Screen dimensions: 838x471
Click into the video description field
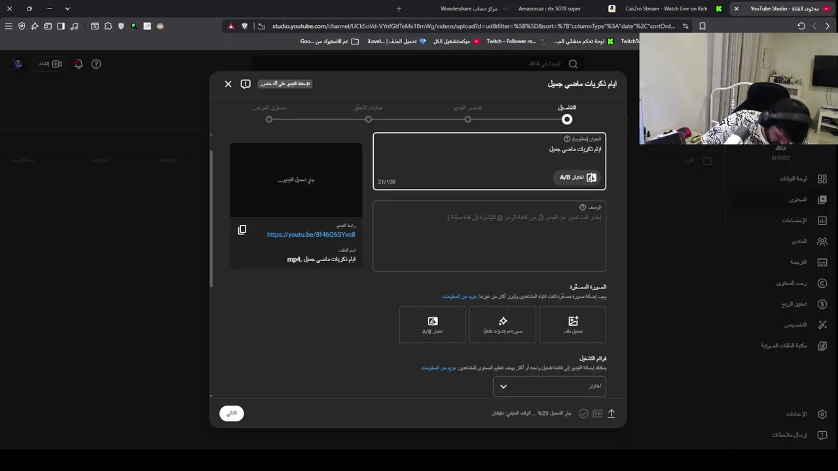tap(490, 236)
